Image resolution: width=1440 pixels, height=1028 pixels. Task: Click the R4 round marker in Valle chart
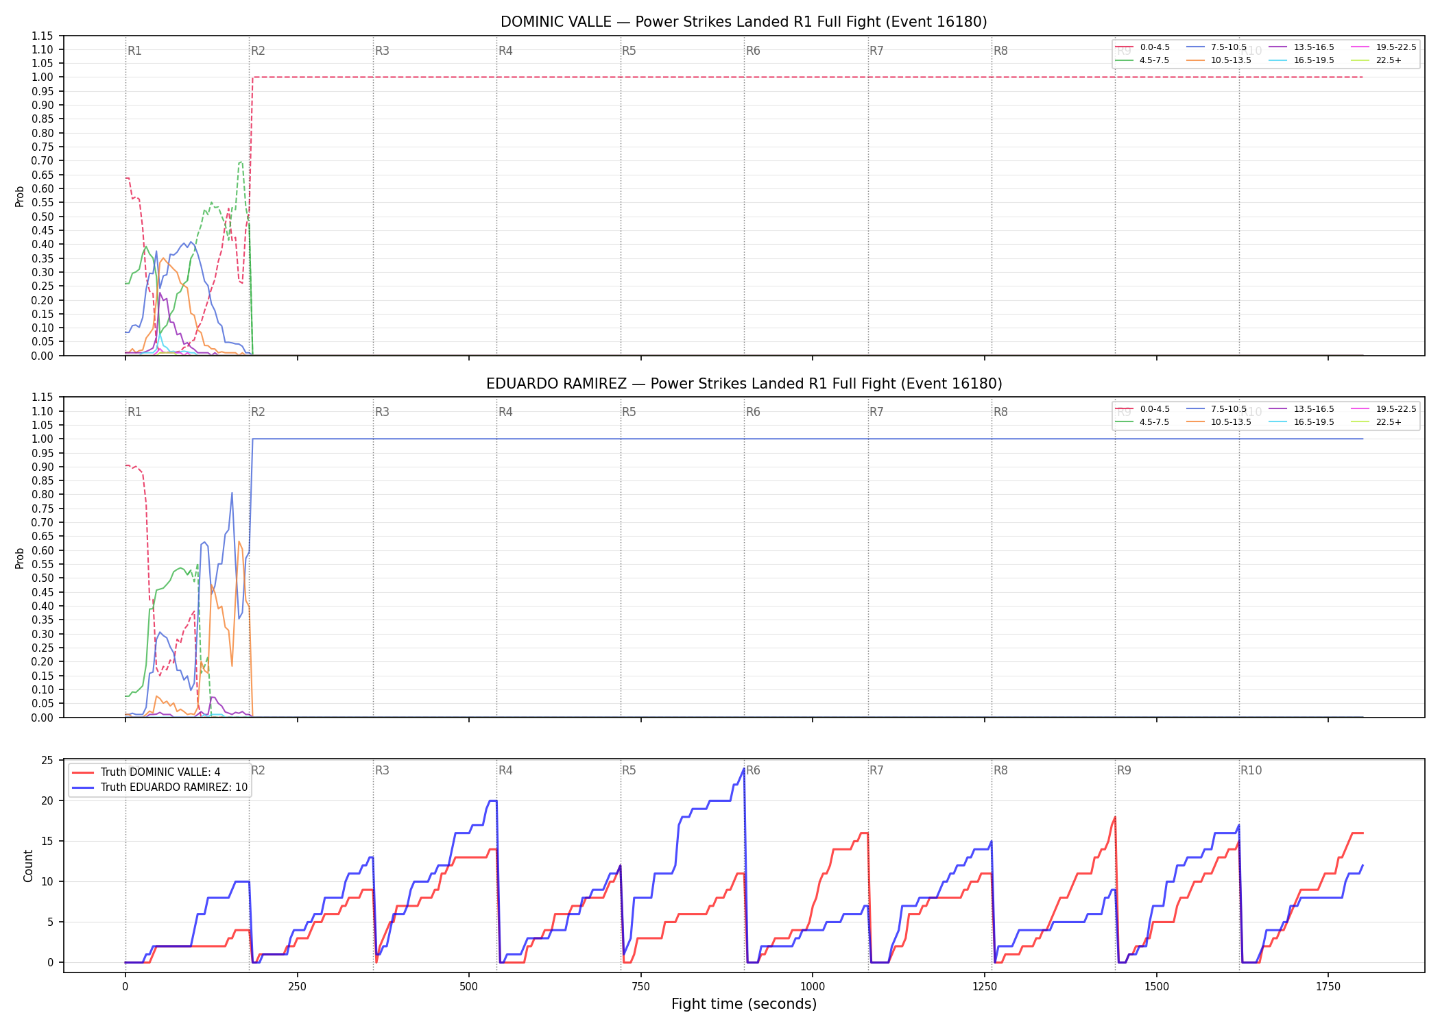click(x=505, y=51)
